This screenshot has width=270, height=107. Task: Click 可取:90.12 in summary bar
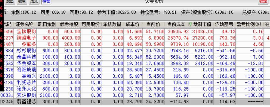coord(82,12)
